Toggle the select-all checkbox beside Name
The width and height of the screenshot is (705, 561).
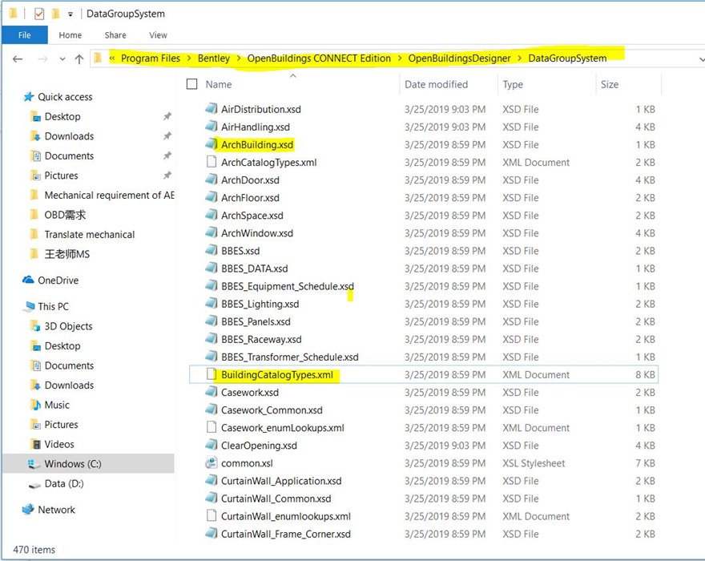point(192,84)
